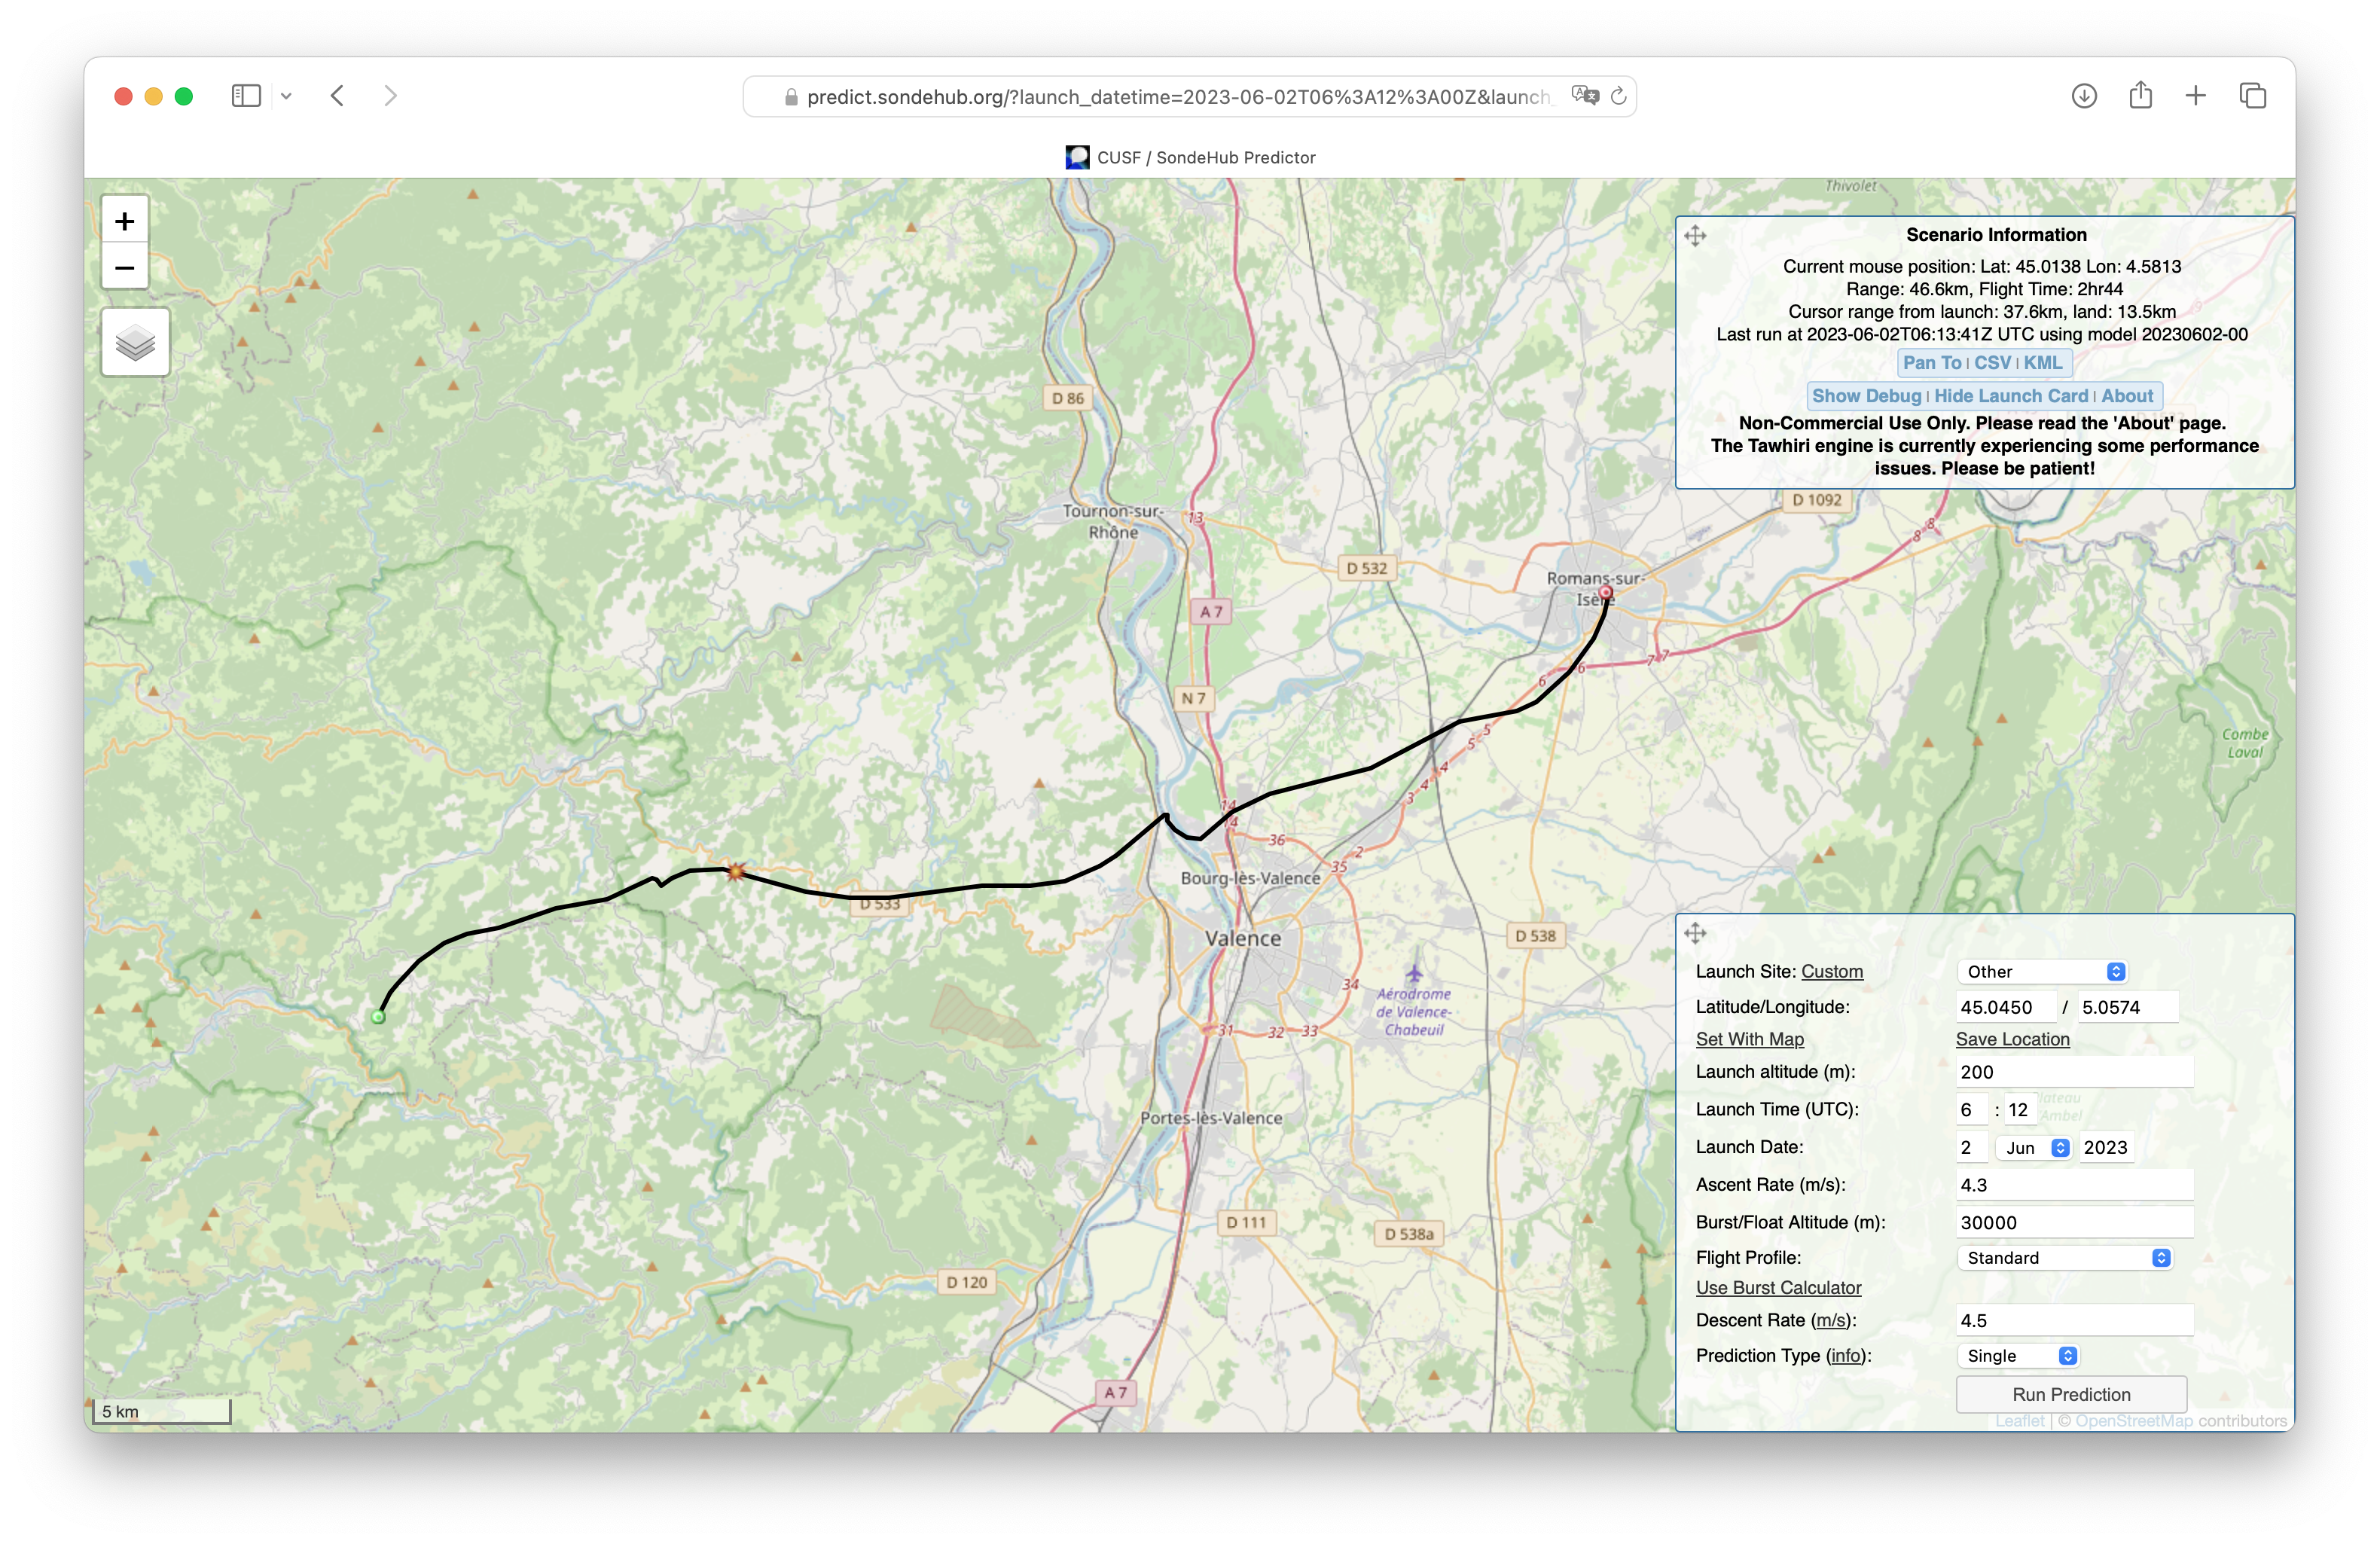
Task: Click the Run Prediction button
Action: pos(2071,1394)
